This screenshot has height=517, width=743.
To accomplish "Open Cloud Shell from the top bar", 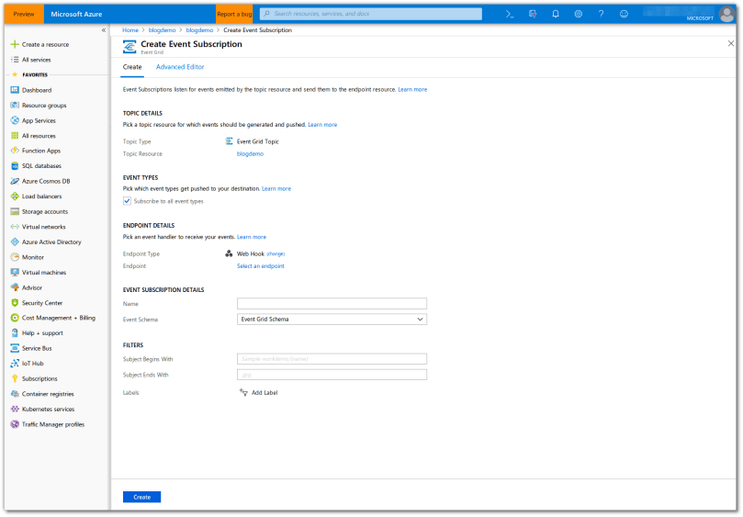I will point(509,14).
